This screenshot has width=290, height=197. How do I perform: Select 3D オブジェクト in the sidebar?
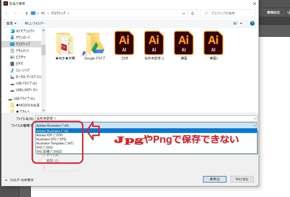tap(22, 31)
